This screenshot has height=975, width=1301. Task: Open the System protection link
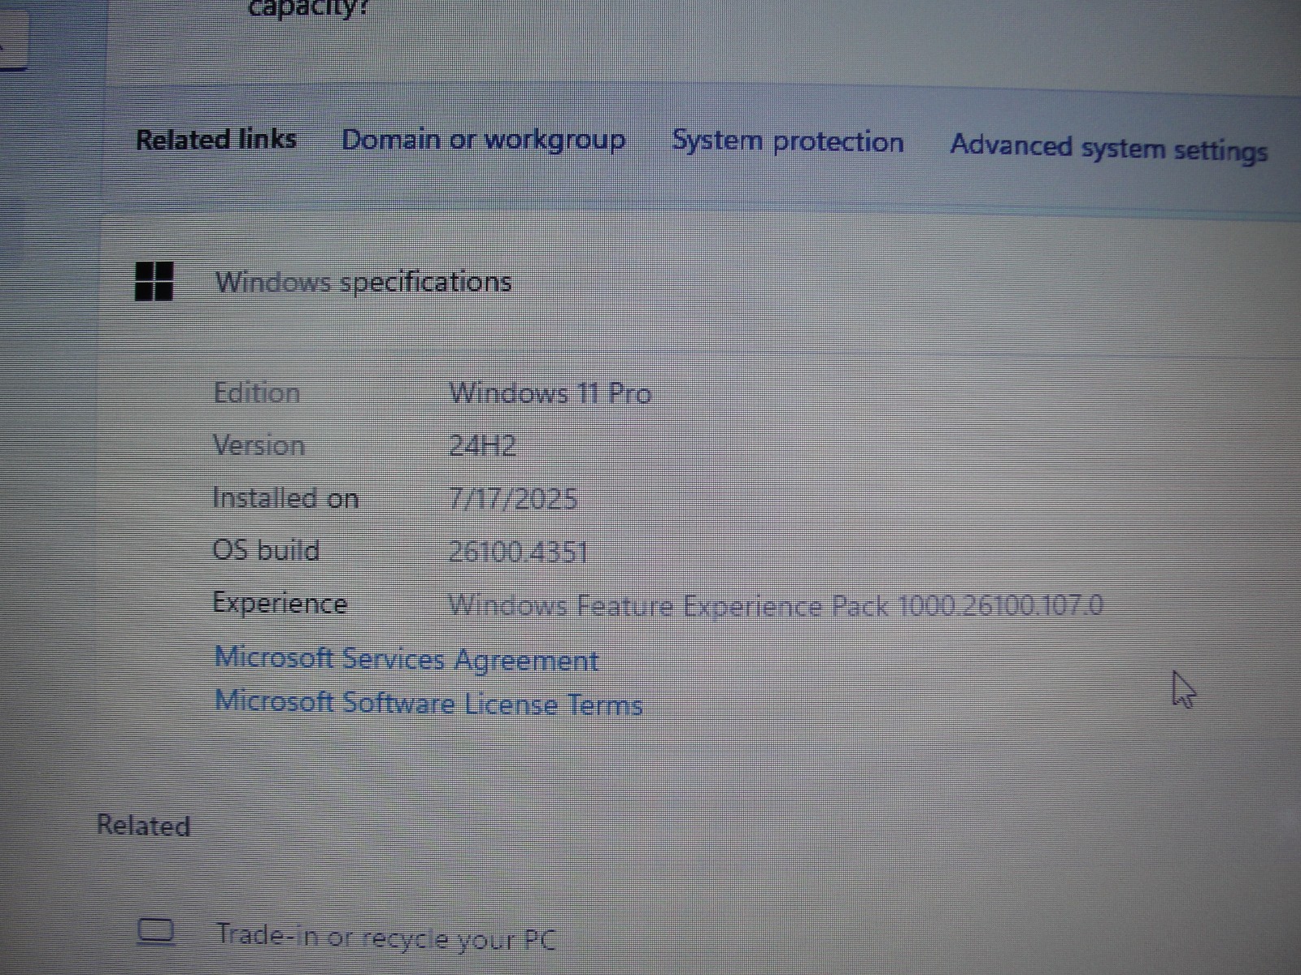[x=787, y=142]
